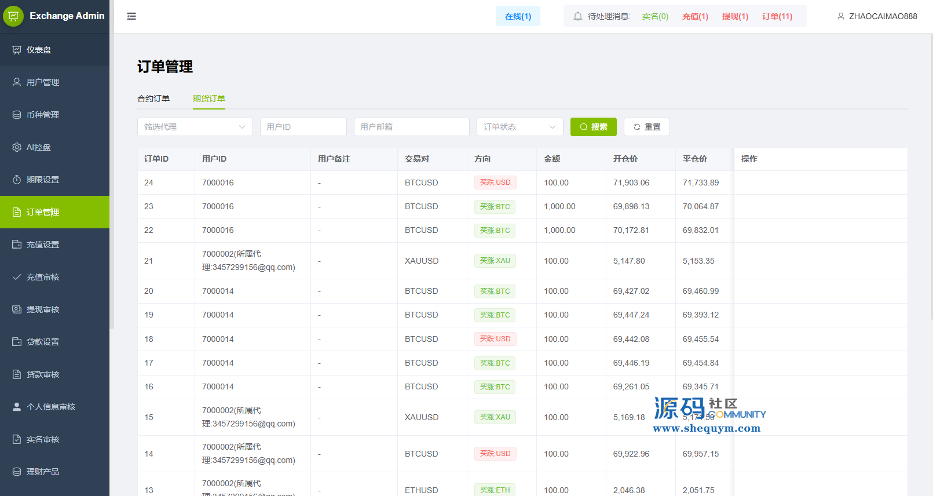The height and width of the screenshot is (496, 933).
Task: Open ZHAOCAIMAO888 user menu
Action: [x=877, y=16]
